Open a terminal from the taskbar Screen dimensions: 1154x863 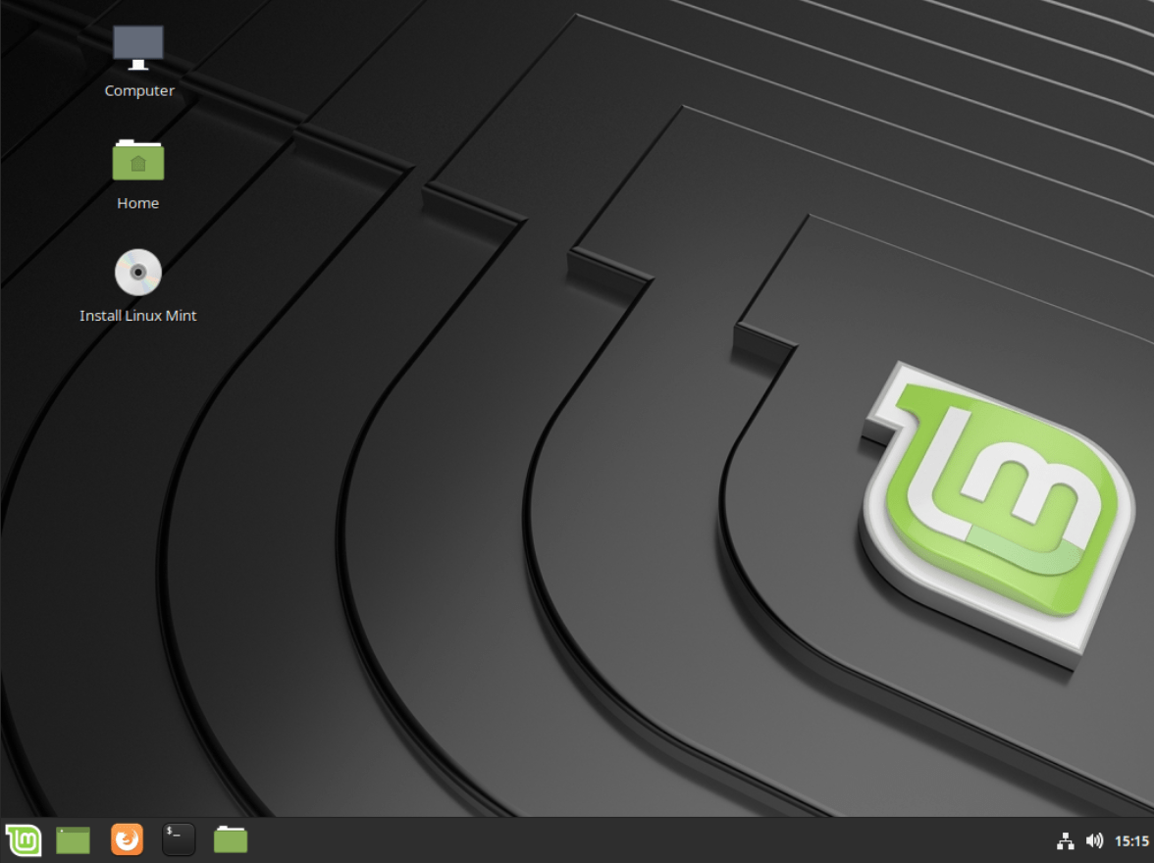click(179, 840)
